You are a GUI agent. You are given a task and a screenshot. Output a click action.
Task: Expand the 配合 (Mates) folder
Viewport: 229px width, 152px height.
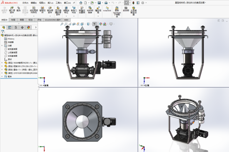(2, 76)
